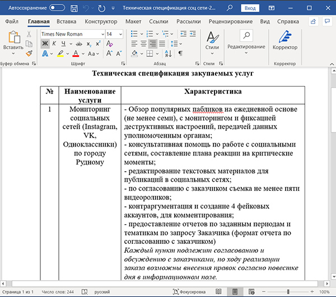The image size is (336, 297).
Task: Click the Вход sign-in button
Action: [250, 8]
